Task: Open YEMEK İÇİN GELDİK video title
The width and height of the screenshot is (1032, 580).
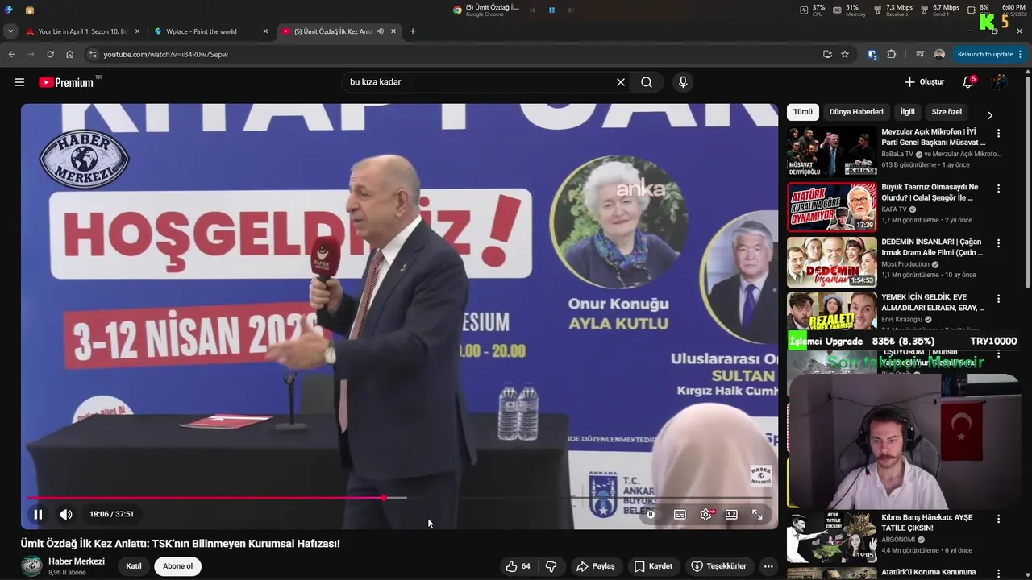Action: 933,302
